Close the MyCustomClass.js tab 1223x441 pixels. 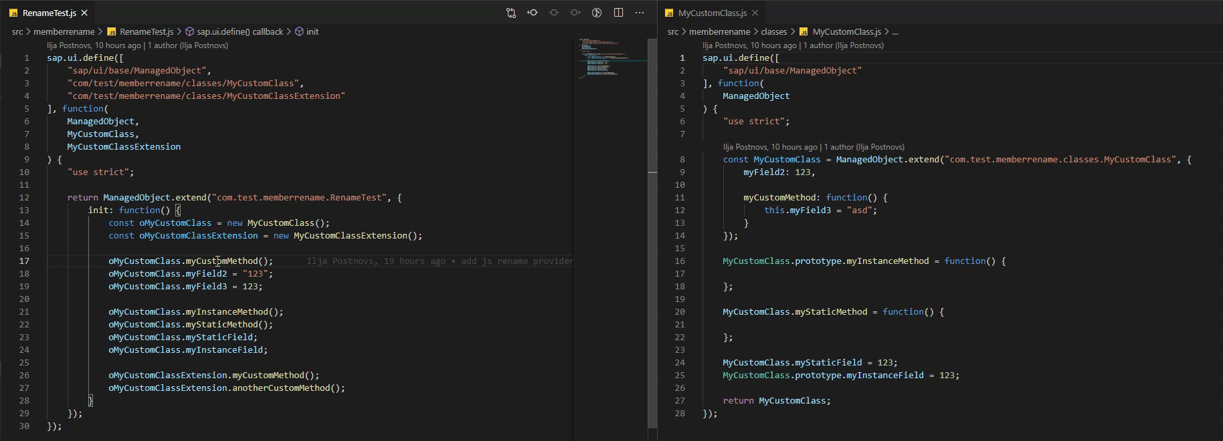click(x=755, y=13)
